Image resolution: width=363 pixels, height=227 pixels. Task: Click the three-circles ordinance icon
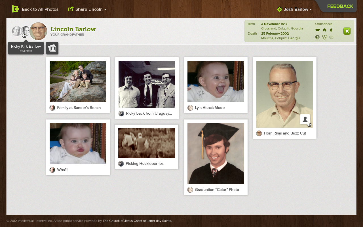coord(325,37)
